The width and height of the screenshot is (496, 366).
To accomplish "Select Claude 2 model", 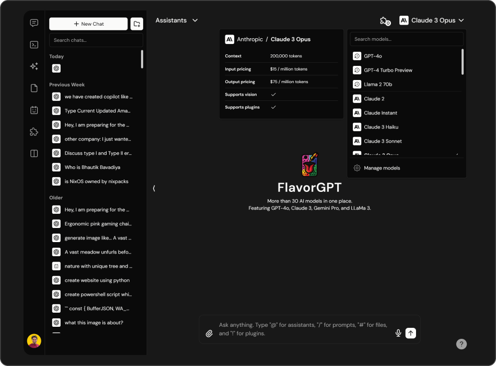I will [406, 99].
